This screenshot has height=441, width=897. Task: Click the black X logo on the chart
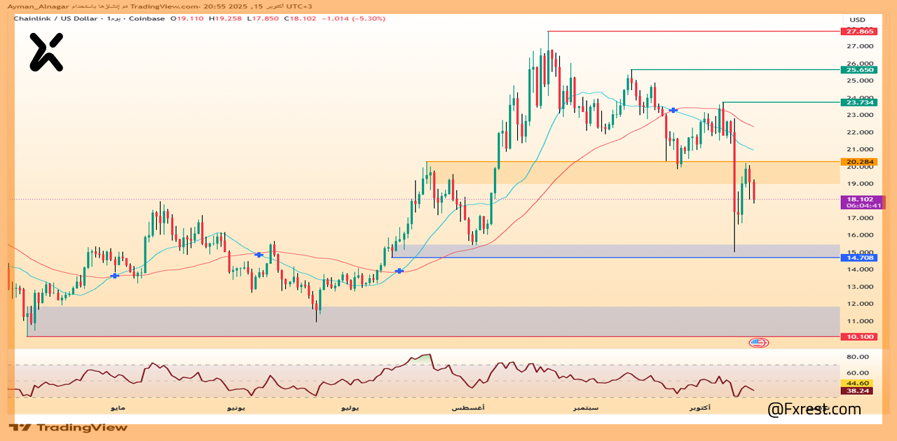coord(46,52)
